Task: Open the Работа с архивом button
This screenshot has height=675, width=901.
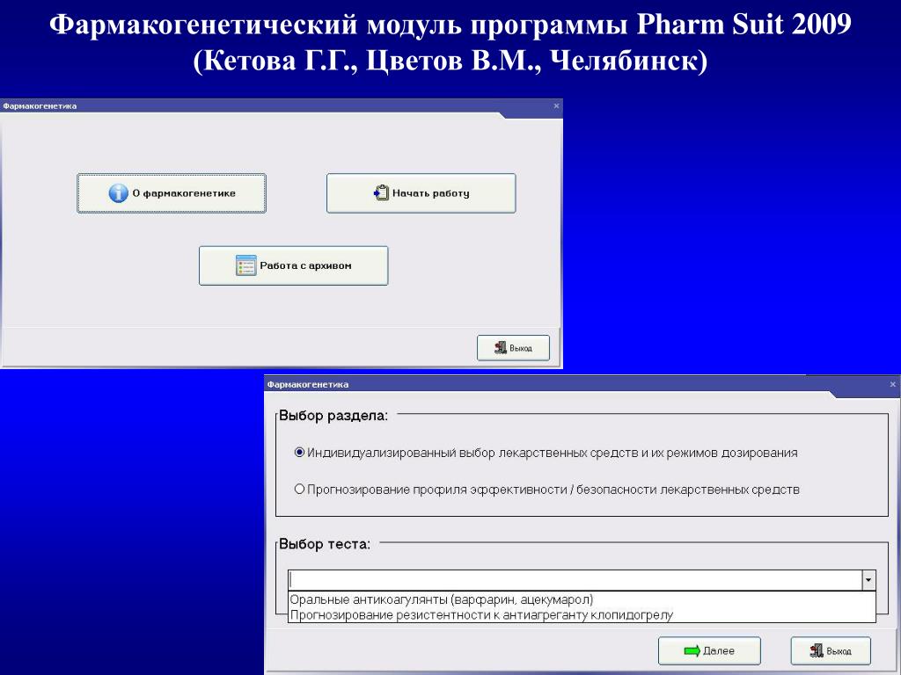Action: (x=294, y=265)
